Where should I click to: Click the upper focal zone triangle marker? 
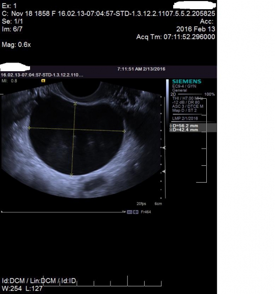[x=164, y=148]
